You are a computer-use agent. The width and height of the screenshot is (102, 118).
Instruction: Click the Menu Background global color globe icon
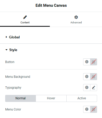click(87, 77)
